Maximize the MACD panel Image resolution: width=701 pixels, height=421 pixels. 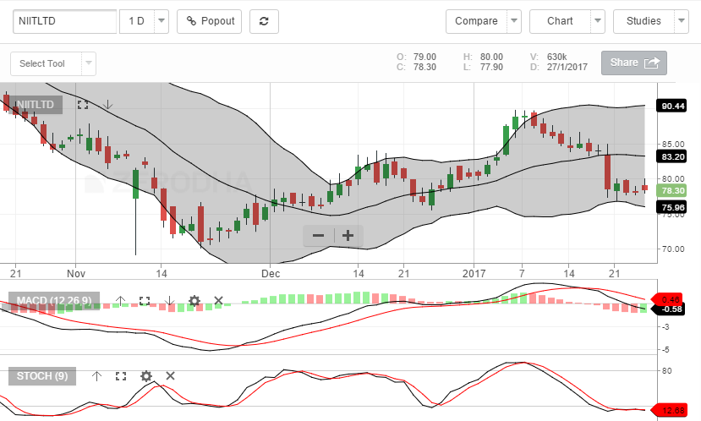click(145, 300)
